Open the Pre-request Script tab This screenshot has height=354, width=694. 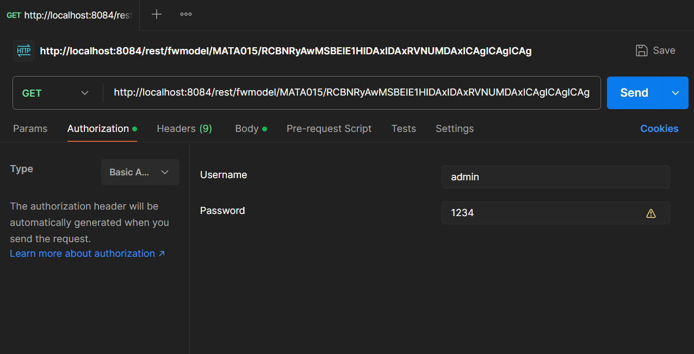pyautogui.click(x=329, y=129)
